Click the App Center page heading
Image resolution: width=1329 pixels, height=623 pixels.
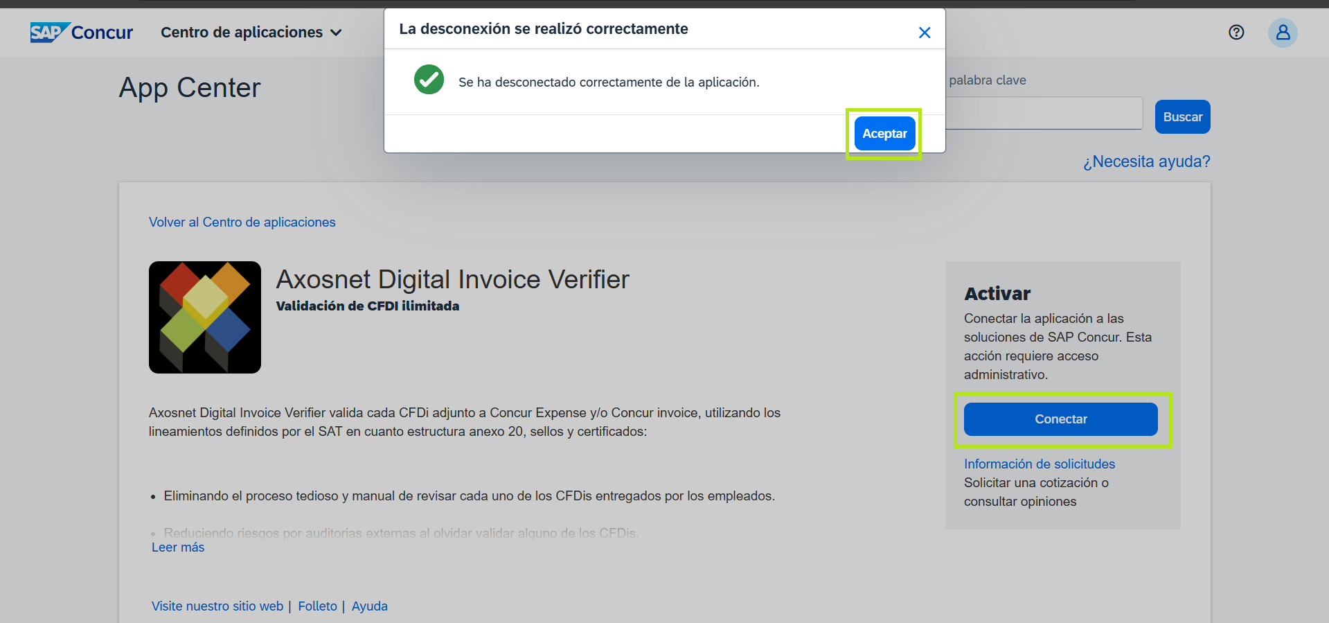[190, 88]
